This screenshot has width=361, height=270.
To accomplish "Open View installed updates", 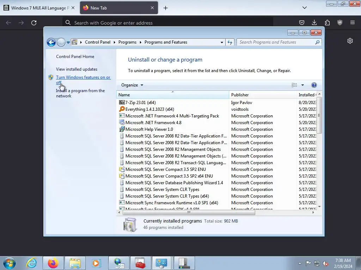I will click(77, 69).
